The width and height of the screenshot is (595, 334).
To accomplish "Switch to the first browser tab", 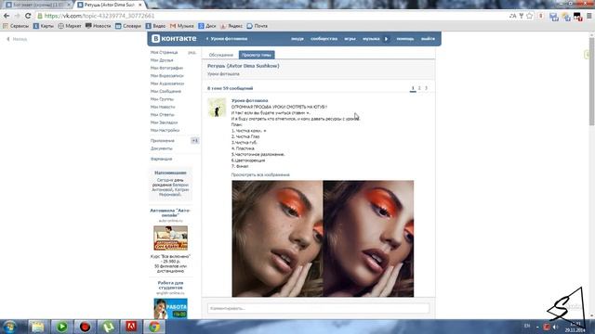I will click(37, 5).
